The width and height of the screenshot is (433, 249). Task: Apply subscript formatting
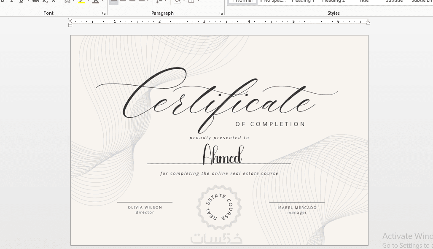45,1
